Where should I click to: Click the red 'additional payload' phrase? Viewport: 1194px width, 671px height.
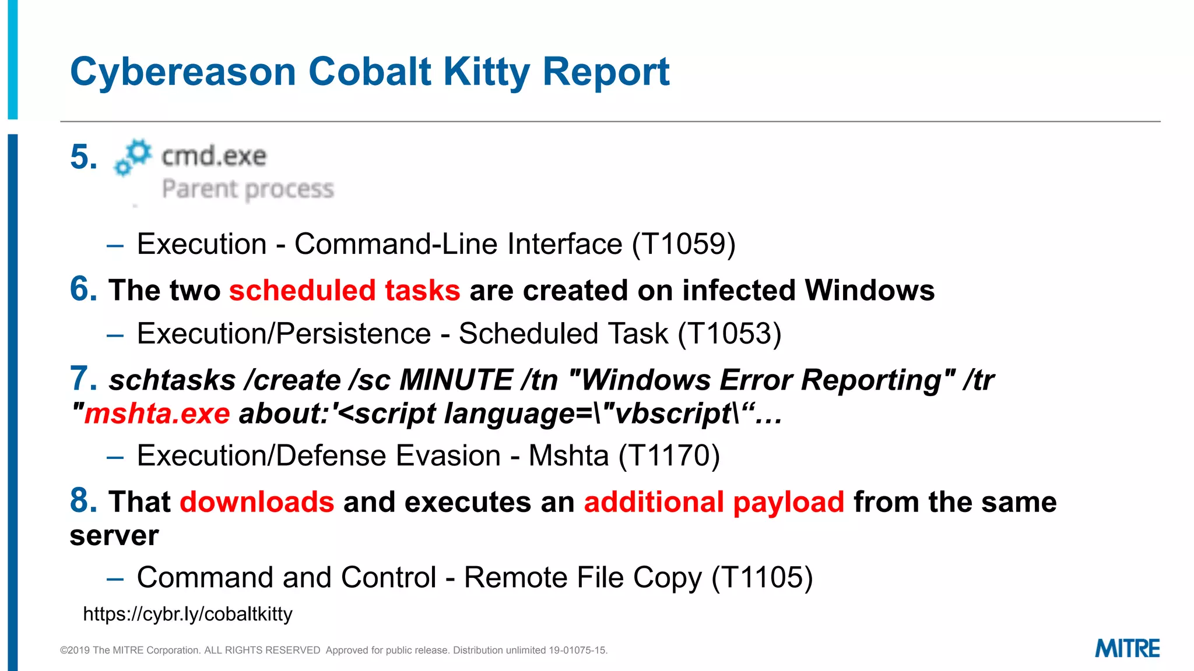pos(714,502)
